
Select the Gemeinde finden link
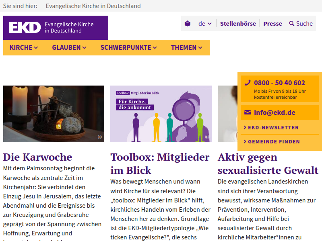point(274,142)
